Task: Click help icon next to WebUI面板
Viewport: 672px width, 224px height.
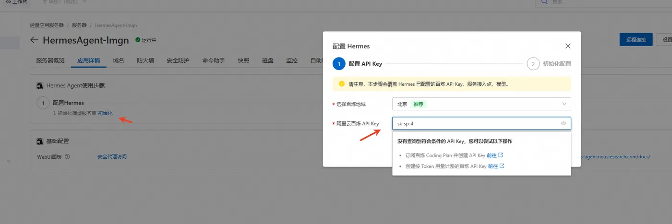Action: click(67, 156)
